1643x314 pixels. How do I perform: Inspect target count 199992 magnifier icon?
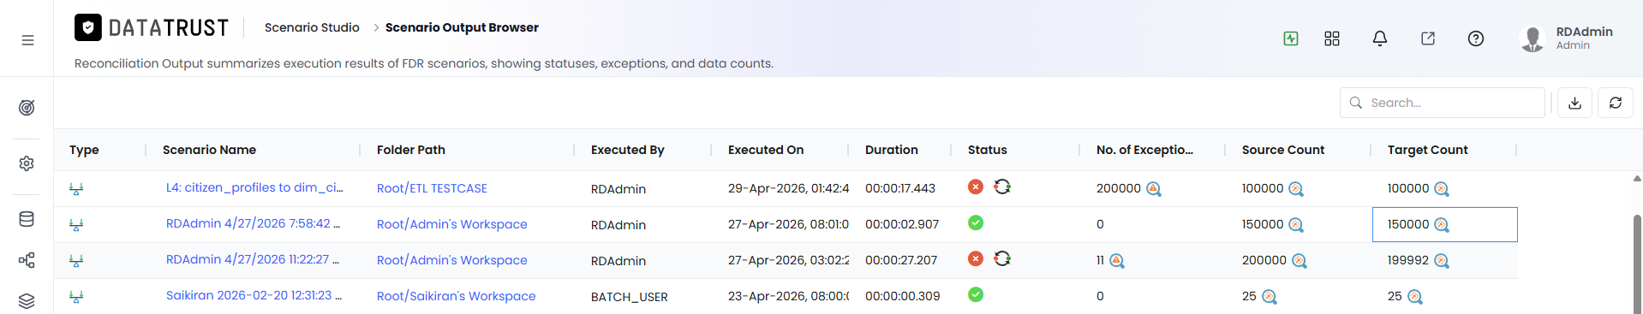tap(1442, 261)
